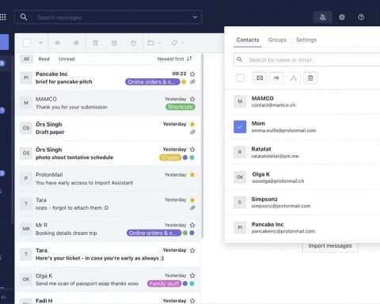The image size is (380, 304).
Task: Click Family stuff label on Olga K message
Action: [x=165, y=283]
